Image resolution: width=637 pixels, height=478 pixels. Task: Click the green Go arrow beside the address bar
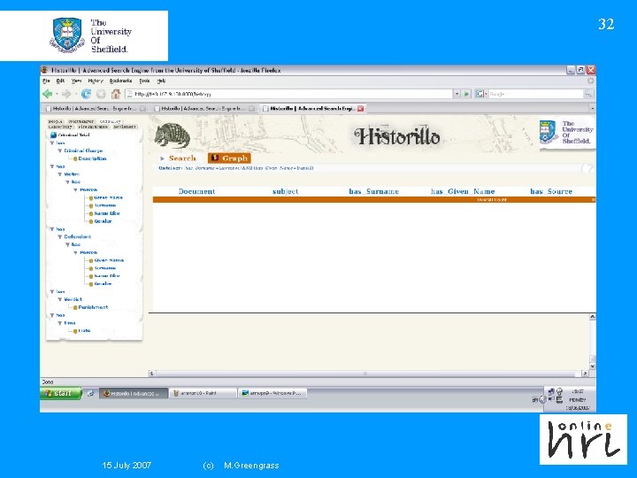click(466, 94)
